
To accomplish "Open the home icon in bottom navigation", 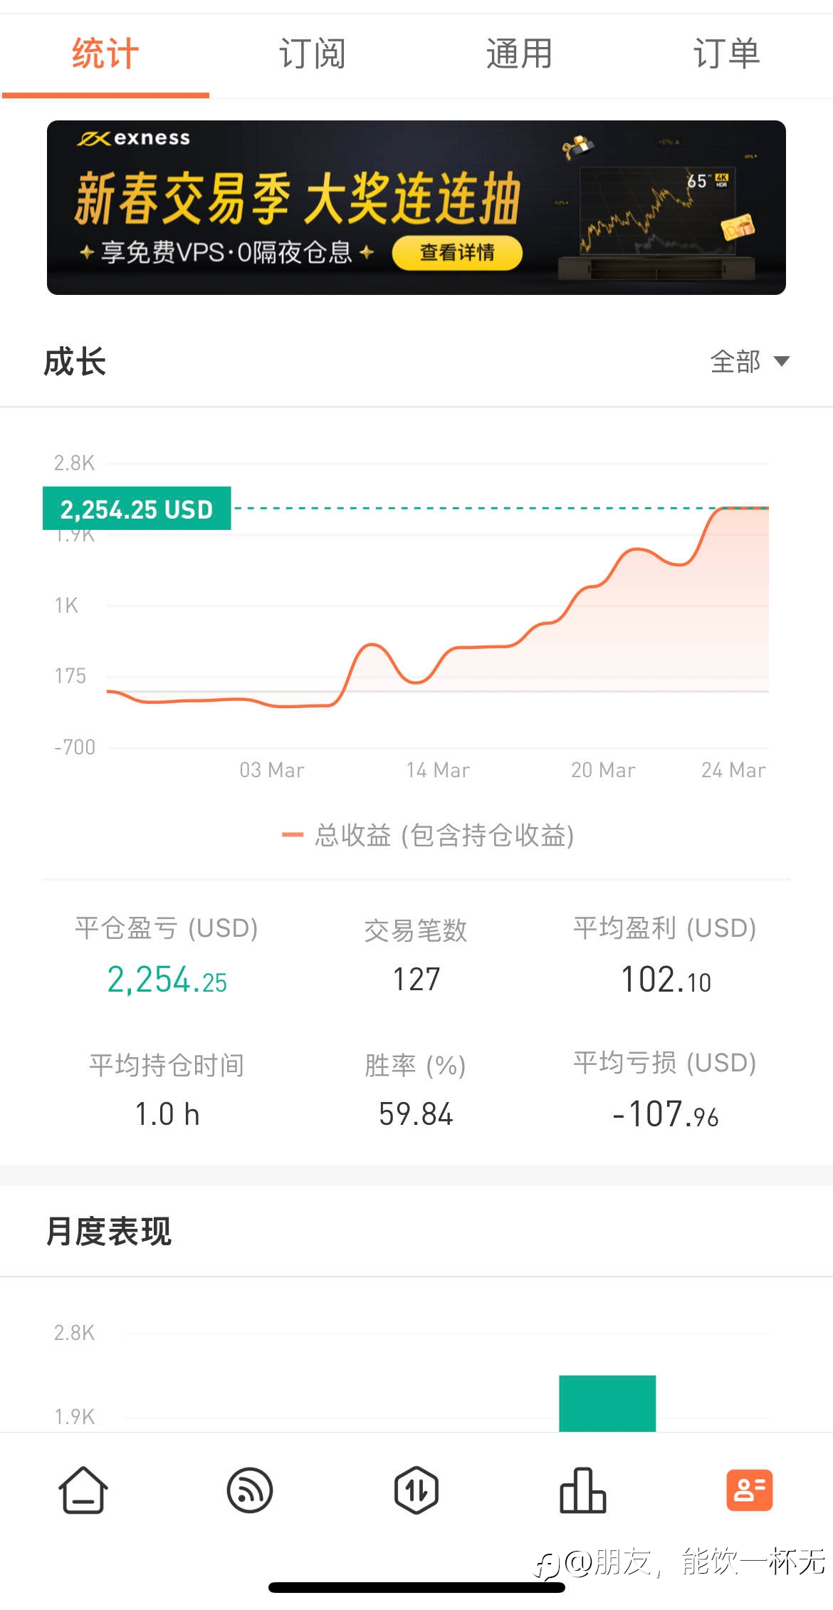I will tap(83, 1490).
